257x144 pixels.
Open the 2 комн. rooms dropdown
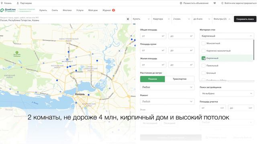[182, 19]
